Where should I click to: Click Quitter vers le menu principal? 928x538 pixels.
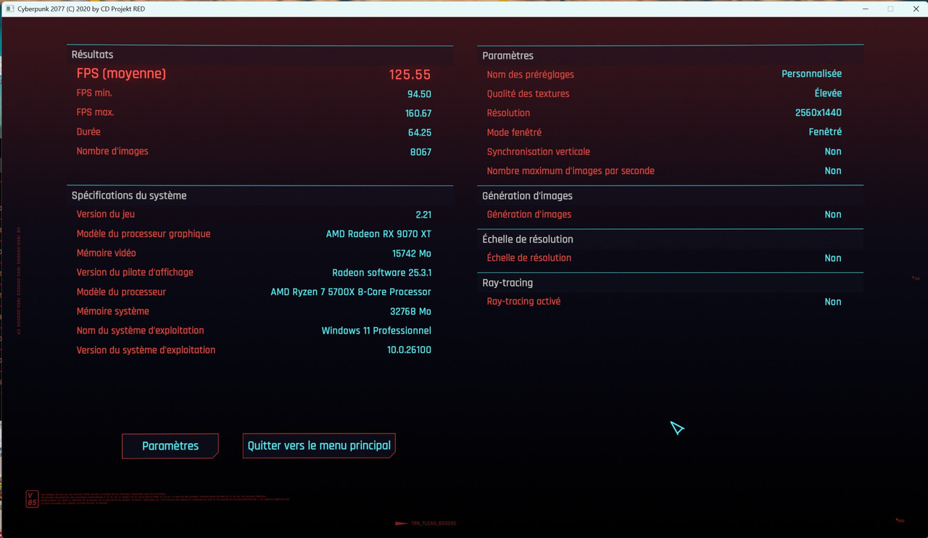click(319, 446)
